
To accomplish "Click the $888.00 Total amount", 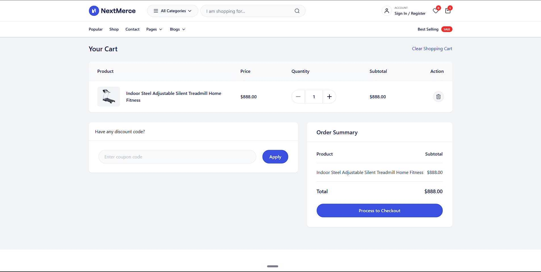I will point(433,192).
